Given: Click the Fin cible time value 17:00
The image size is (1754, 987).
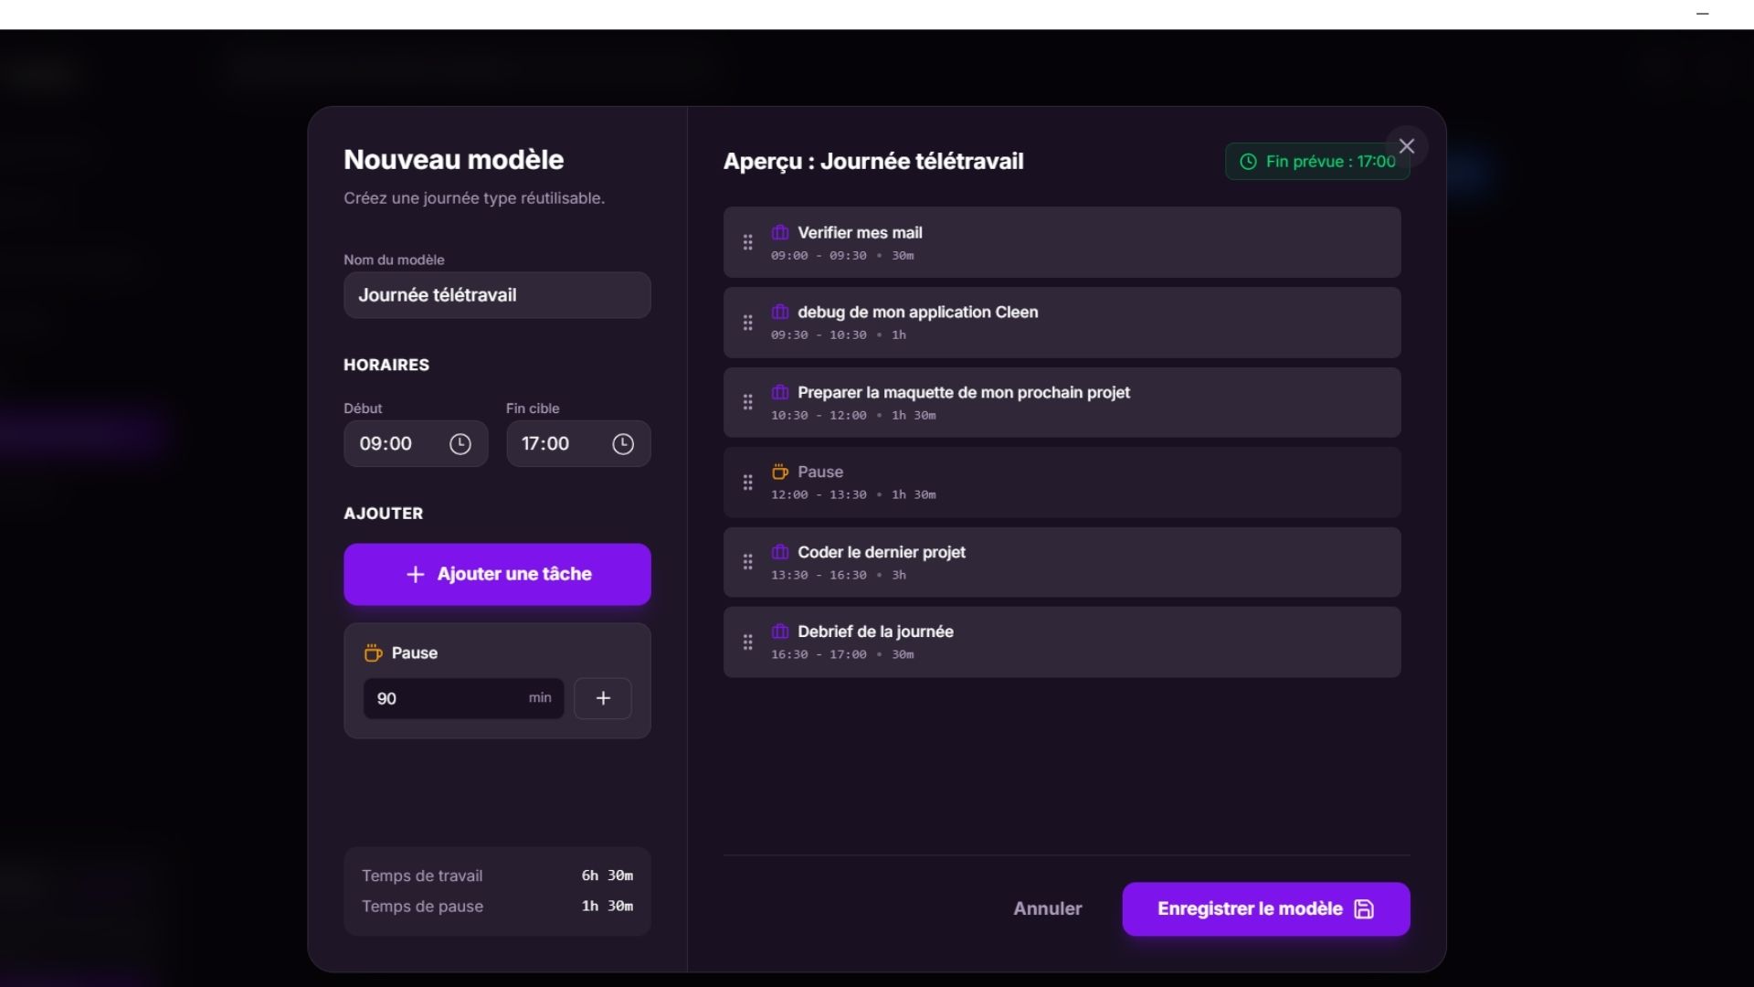Looking at the screenshot, I should (545, 444).
